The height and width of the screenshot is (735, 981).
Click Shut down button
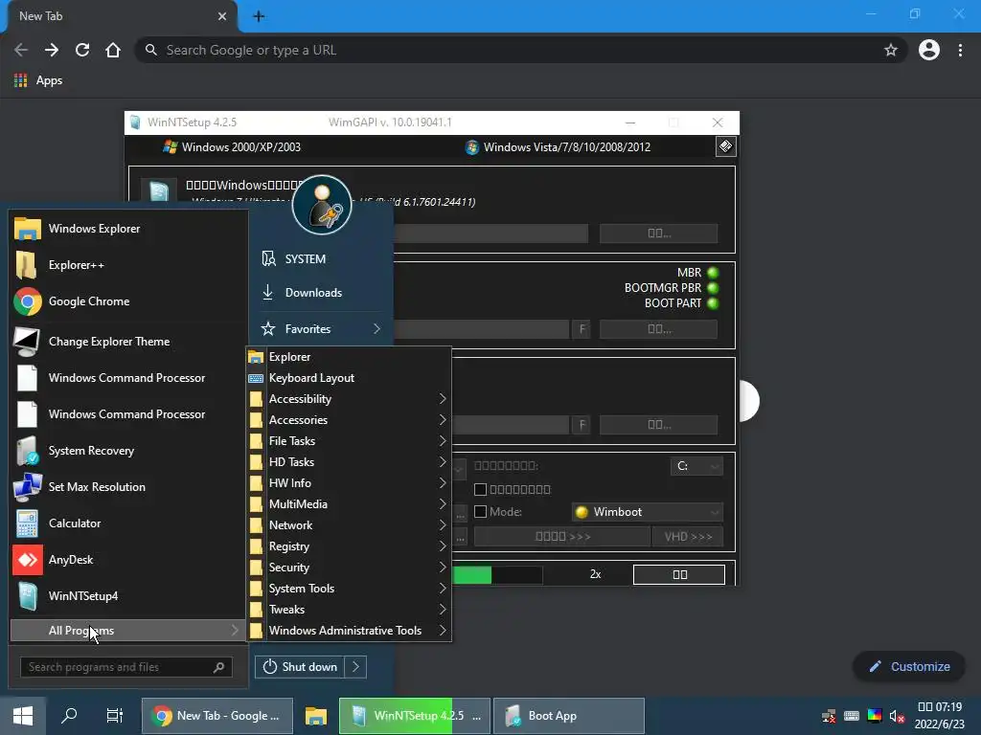300,667
